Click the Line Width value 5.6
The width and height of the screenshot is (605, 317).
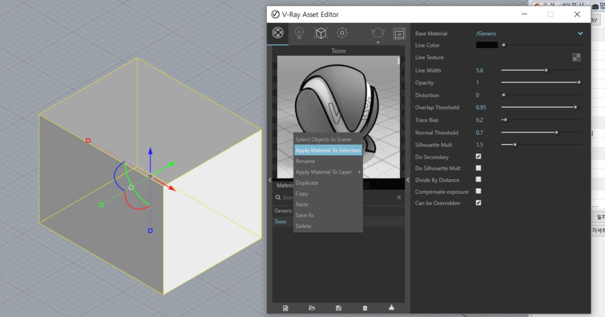480,70
